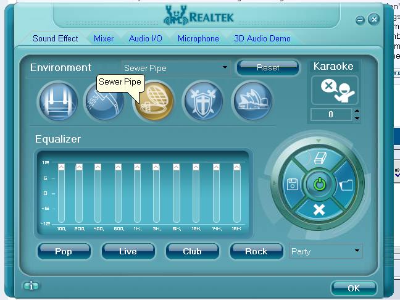Image resolution: width=400 pixels, height=300 pixels.
Task: Apply the Rock equalizer preset
Action: point(256,251)
